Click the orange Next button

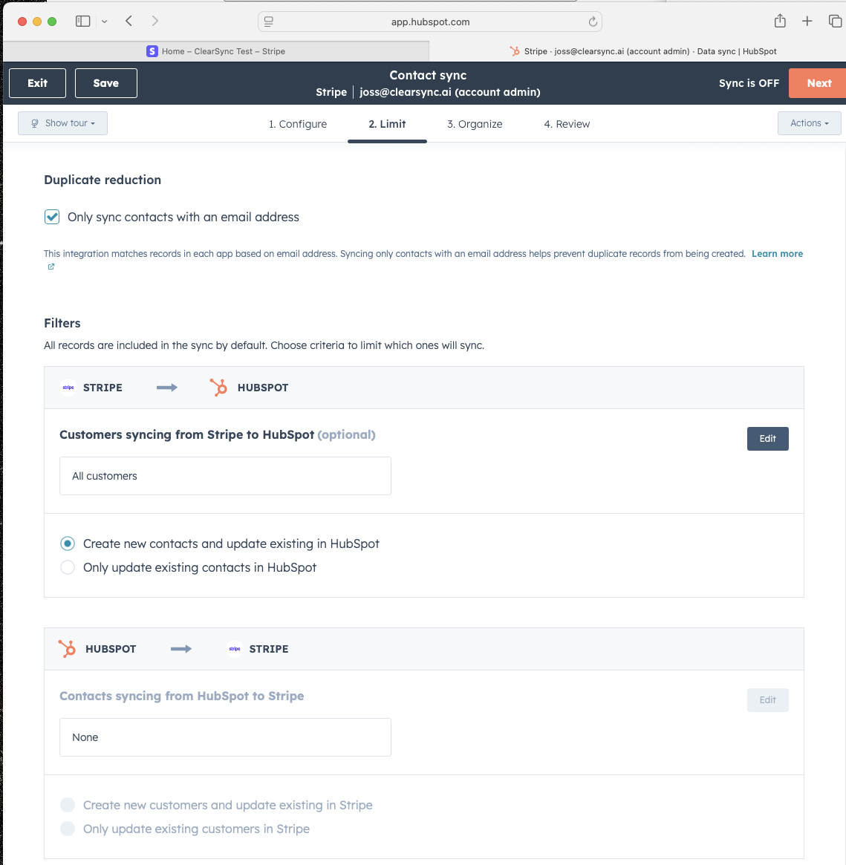(819, 82)
